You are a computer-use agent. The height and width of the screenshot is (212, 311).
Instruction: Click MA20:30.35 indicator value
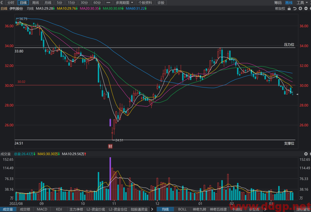click(90, 8)
